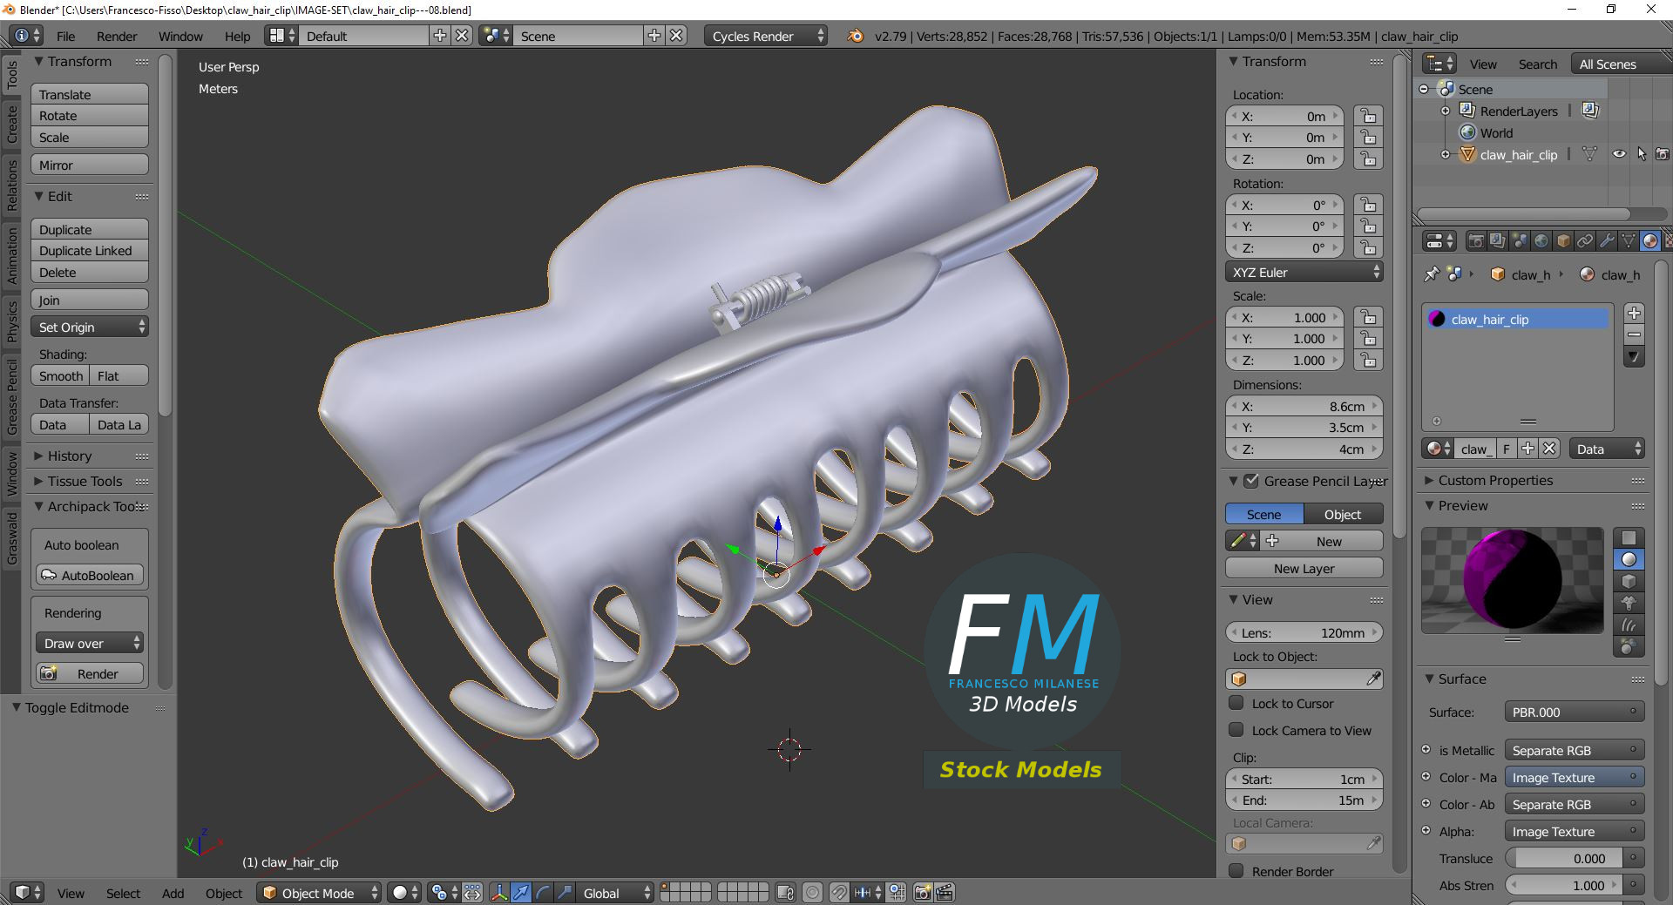The width and height of the screenshot is (1673, 905).
Task: Select hair strands material preview
Action: [x=1629, y=625]
